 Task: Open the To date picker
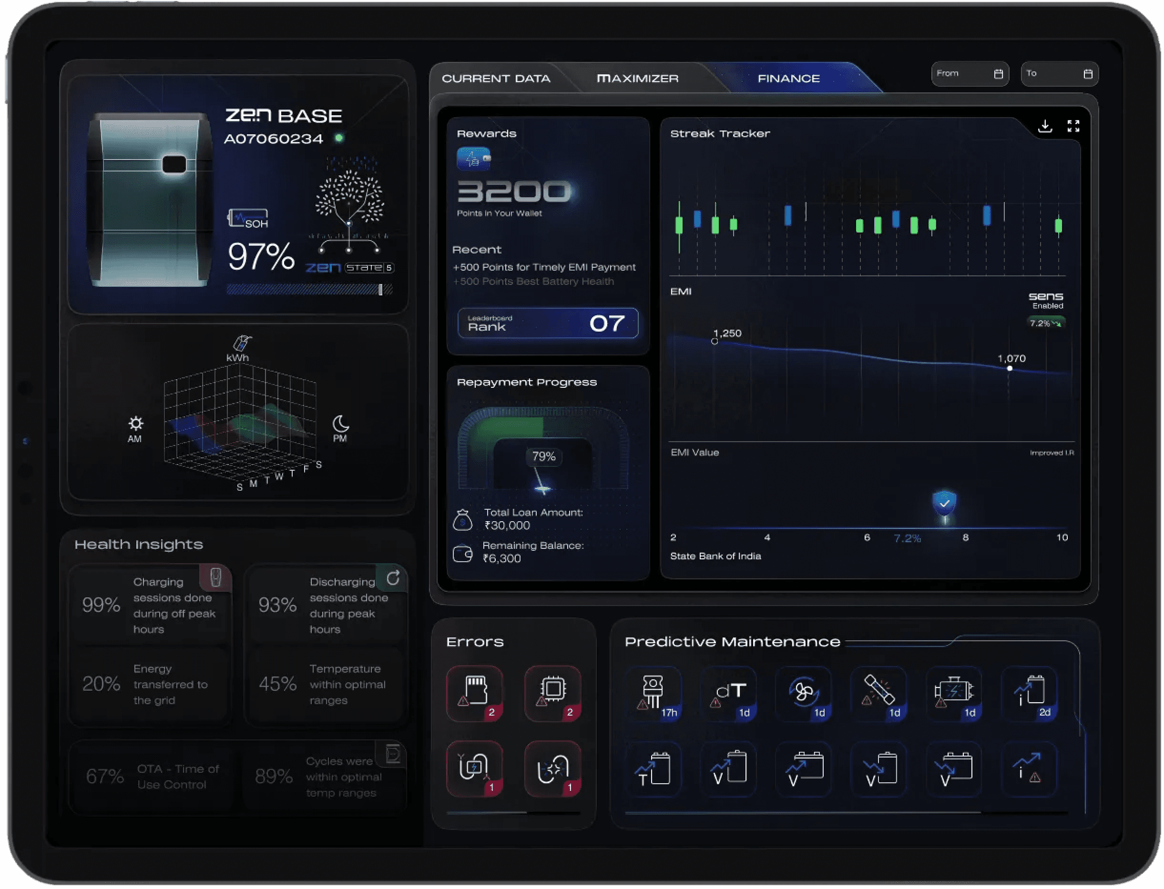pos(1059,73)
